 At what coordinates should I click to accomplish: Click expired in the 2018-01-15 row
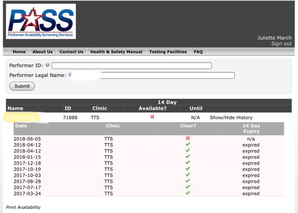tap(251, 157)
